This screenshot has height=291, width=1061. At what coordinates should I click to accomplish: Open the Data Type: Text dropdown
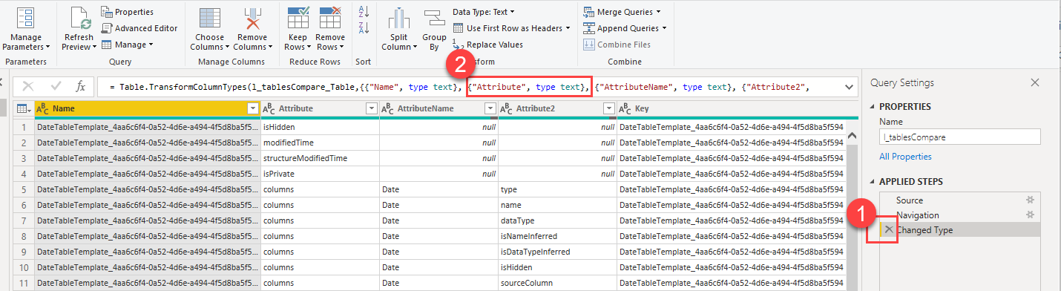[483, 12]
